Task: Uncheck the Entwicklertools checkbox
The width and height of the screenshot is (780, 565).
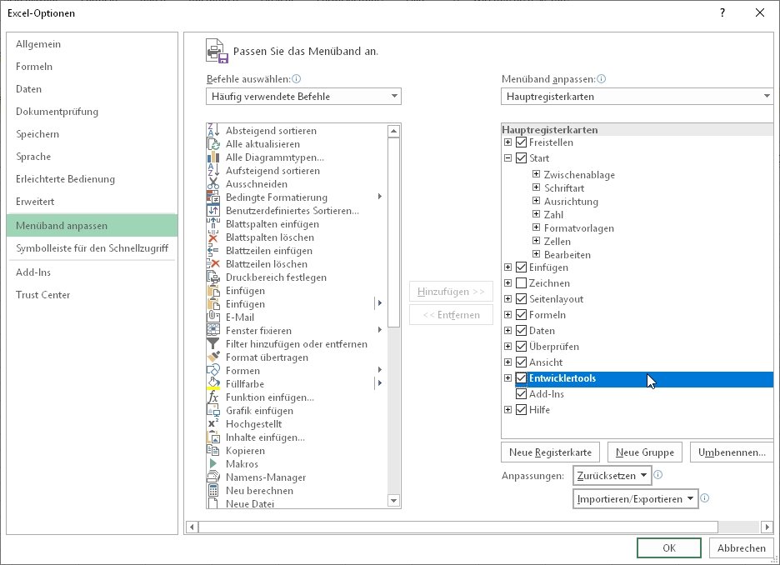Action: pyautogui.click(x=521, y=378)
